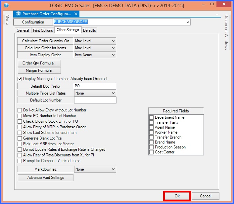Click the Default Lot Number input field
This screenshot has width=234, height=204.
pyautogui.click(x=95, y=100)
